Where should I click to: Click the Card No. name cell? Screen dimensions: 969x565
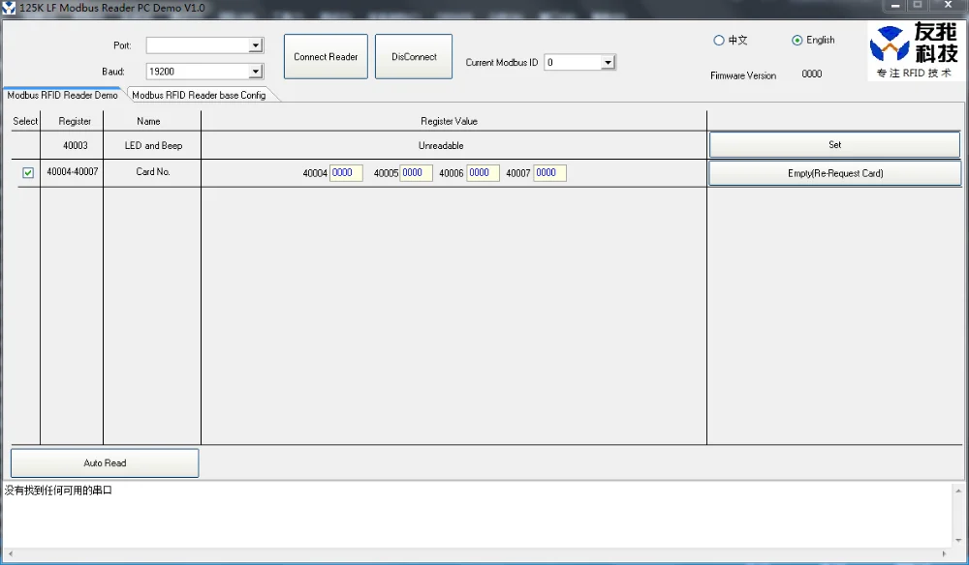click(x=153, y=172)
